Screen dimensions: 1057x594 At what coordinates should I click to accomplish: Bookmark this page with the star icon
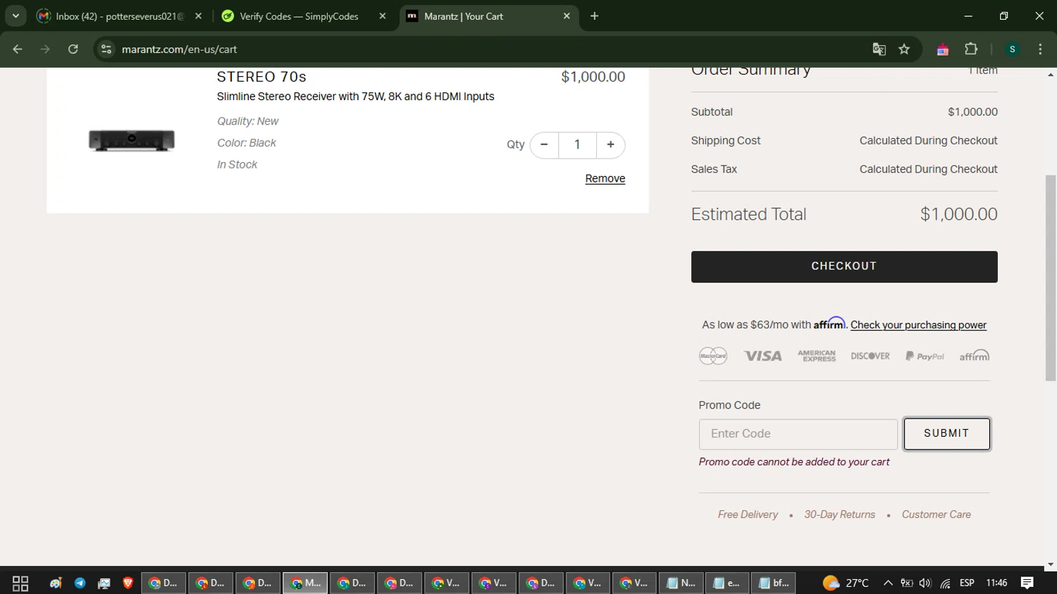(x=904, y=49)
